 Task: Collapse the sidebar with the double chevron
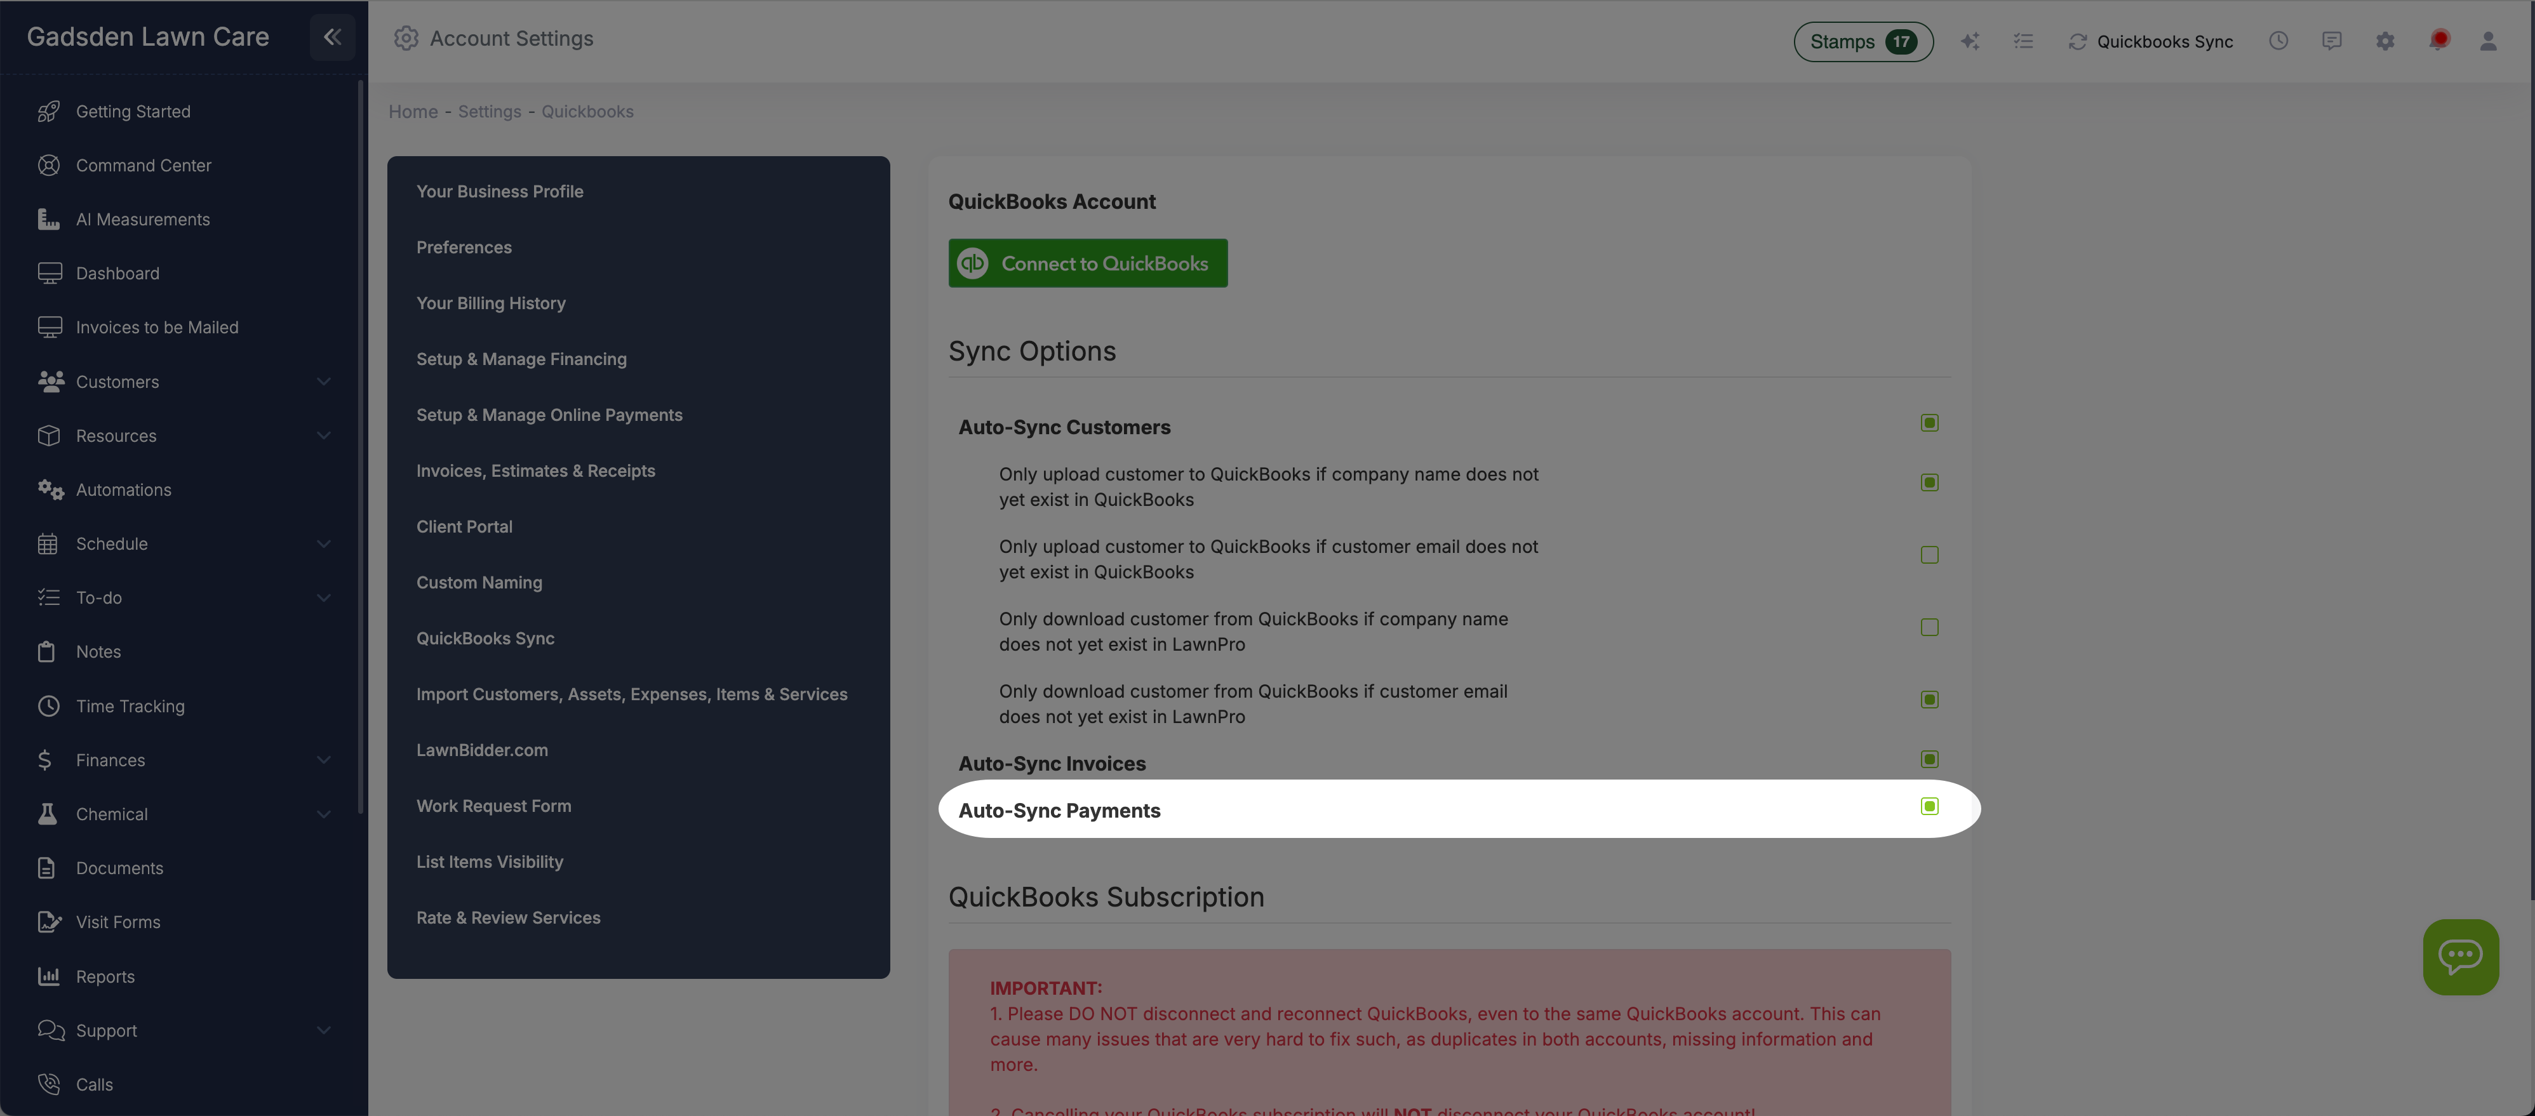(331, 37)
